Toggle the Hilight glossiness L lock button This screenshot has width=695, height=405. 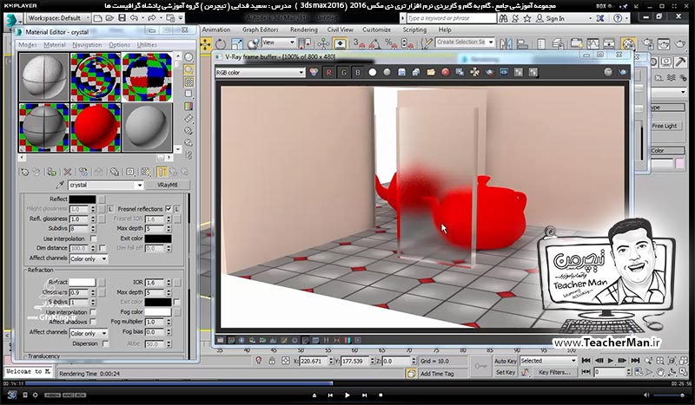point(110,209)
